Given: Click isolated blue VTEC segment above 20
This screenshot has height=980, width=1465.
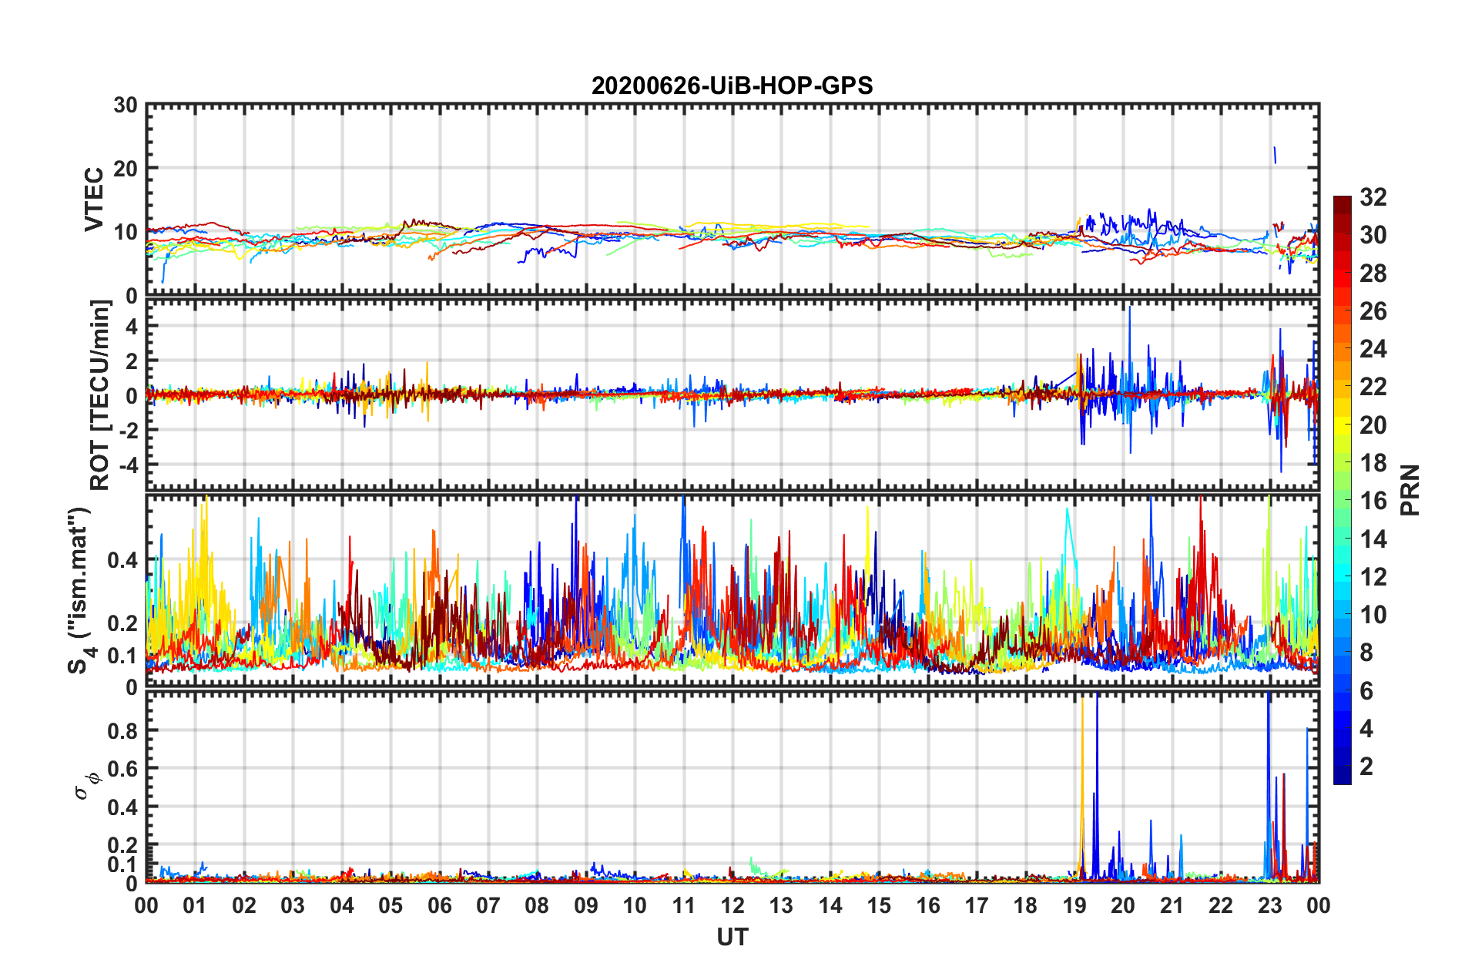Looking at the screenshot, I should 1275,155.
